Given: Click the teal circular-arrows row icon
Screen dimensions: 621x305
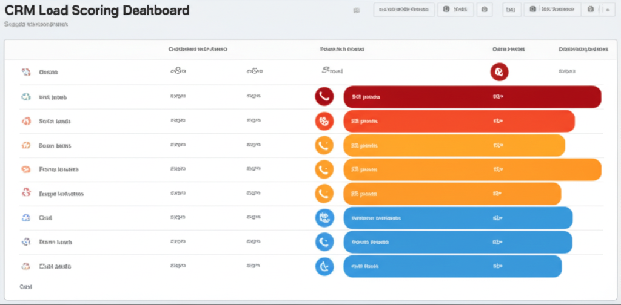Looking at the screenshot, I should [x=25, y=96].
